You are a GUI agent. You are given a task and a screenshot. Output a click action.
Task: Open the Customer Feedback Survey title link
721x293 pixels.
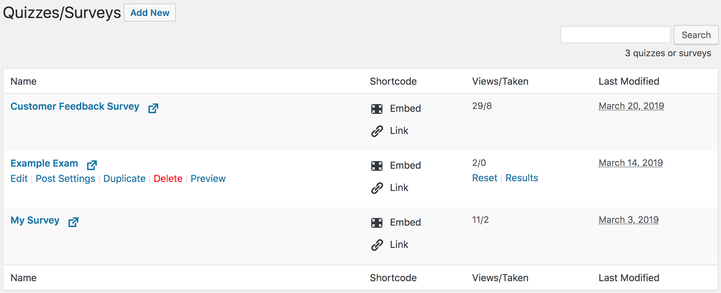click(75, 106)
